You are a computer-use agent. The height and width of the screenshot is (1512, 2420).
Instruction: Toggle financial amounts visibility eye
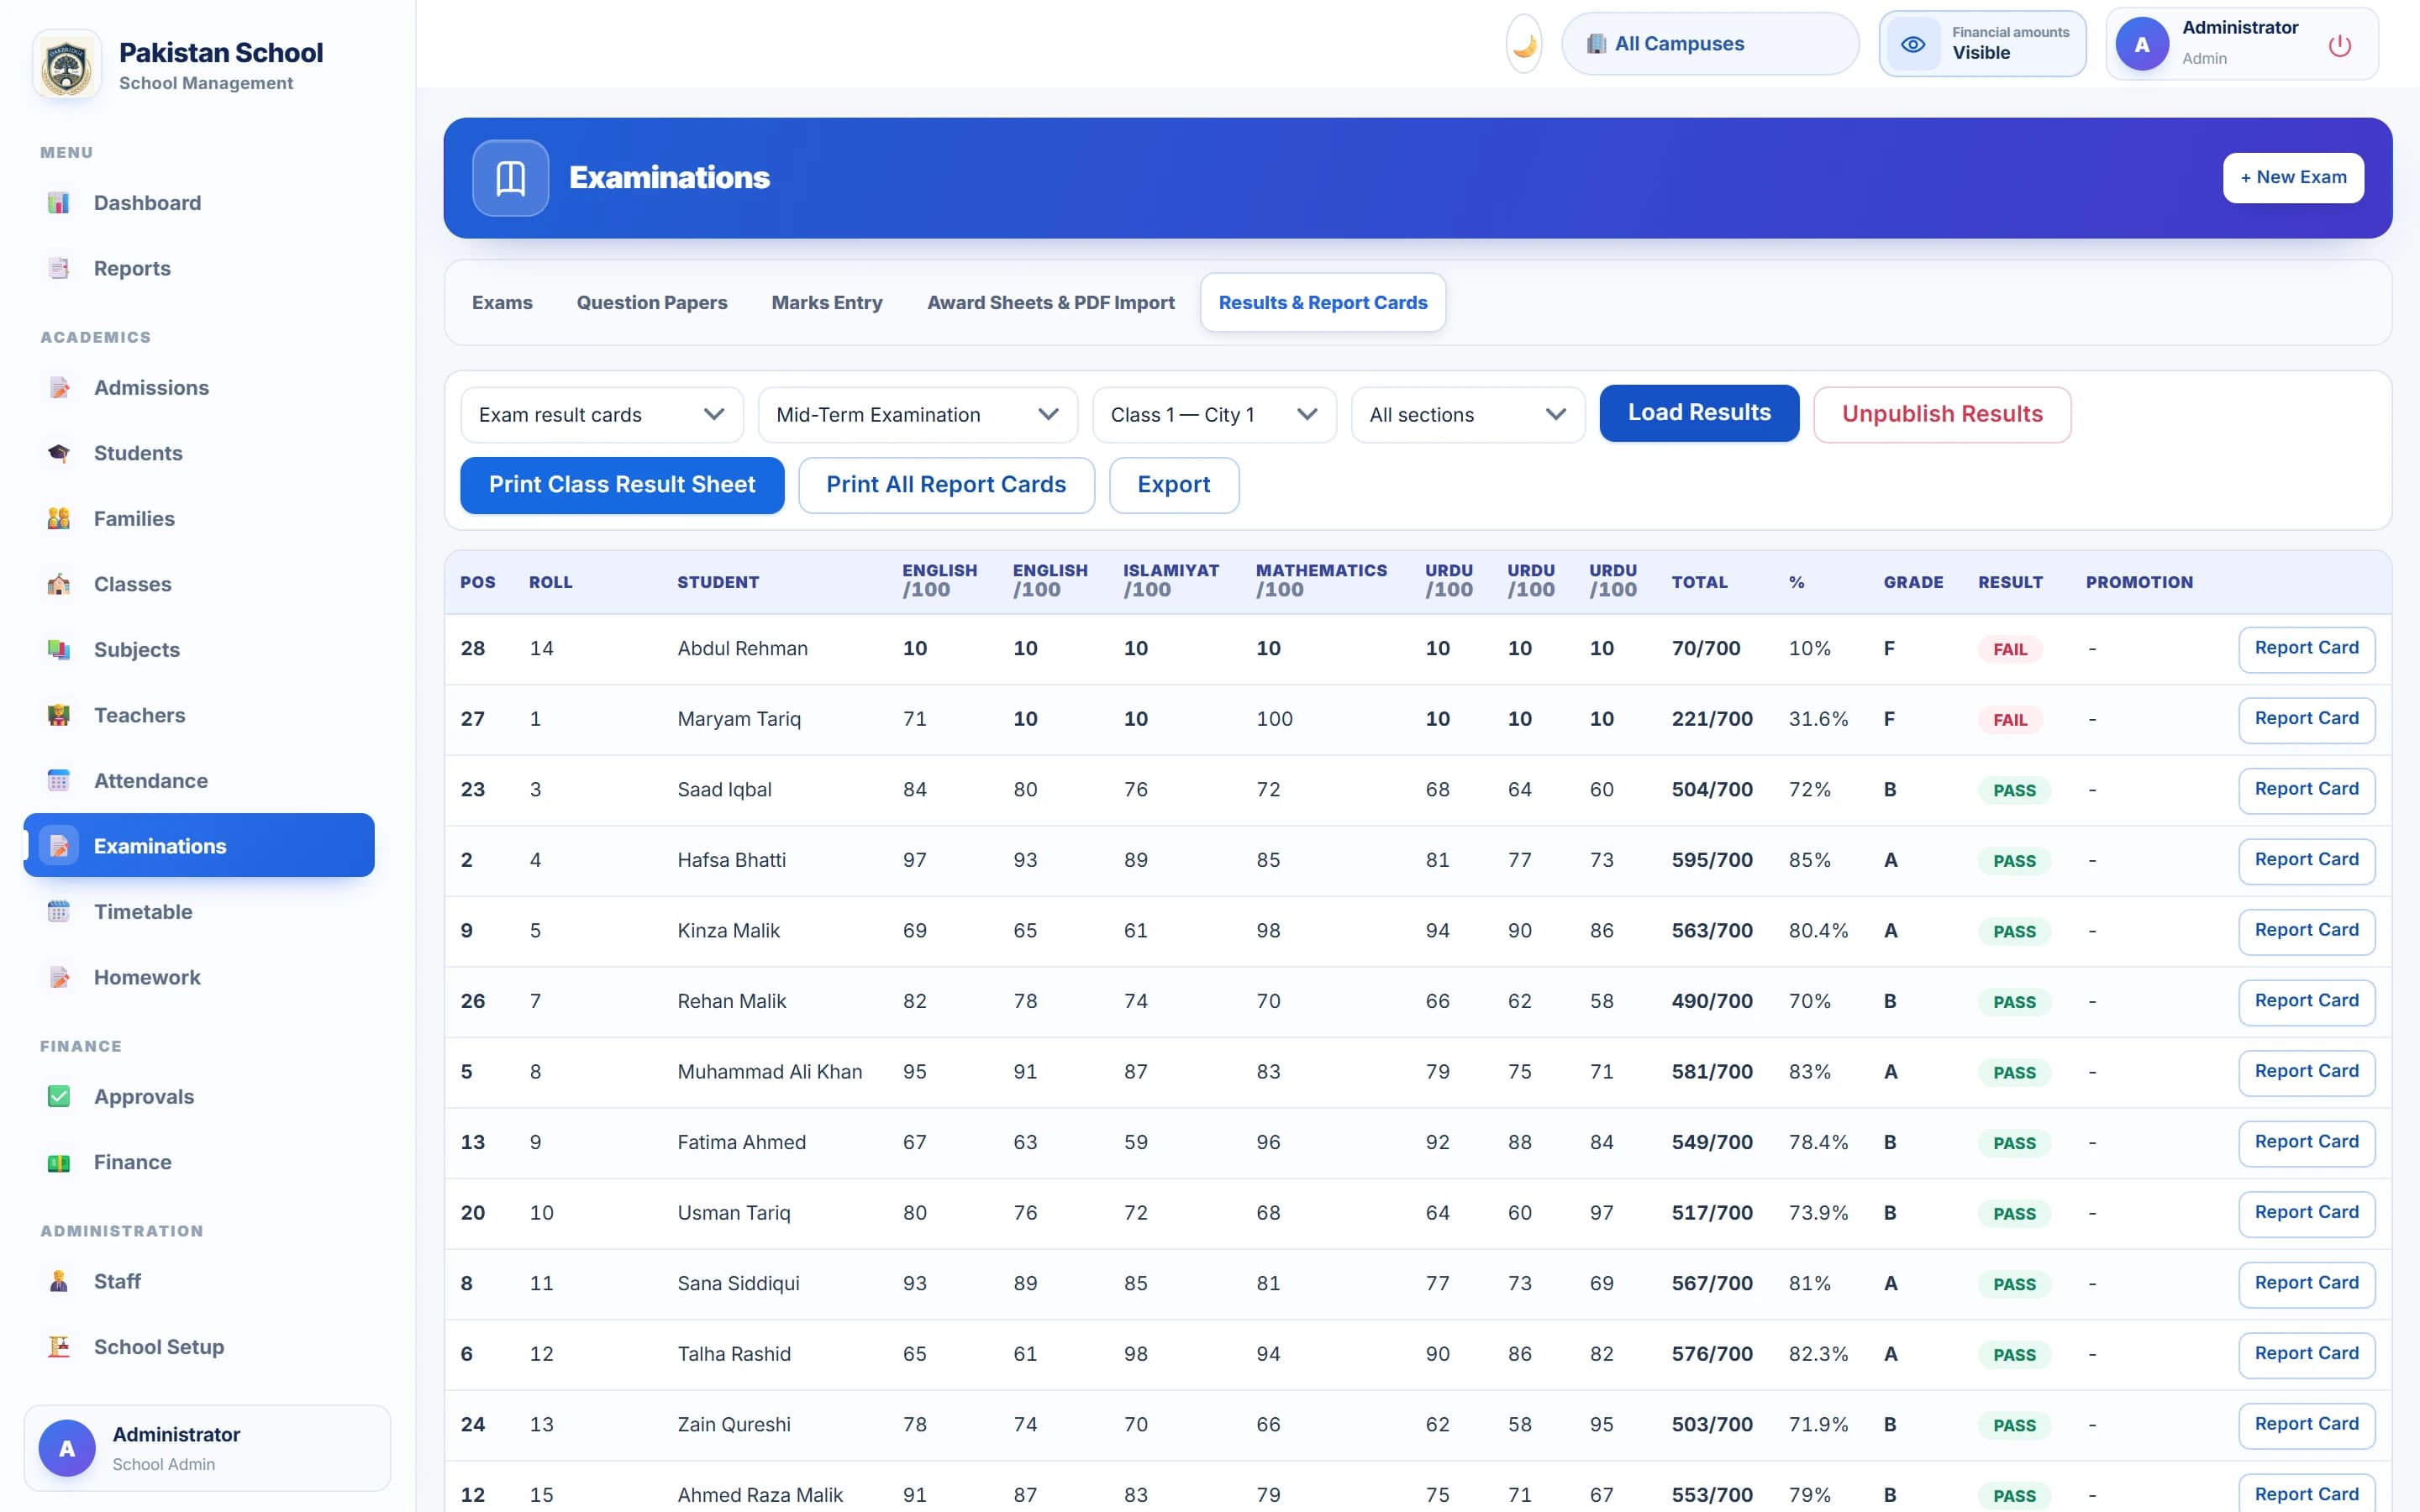coord(1913,44)
